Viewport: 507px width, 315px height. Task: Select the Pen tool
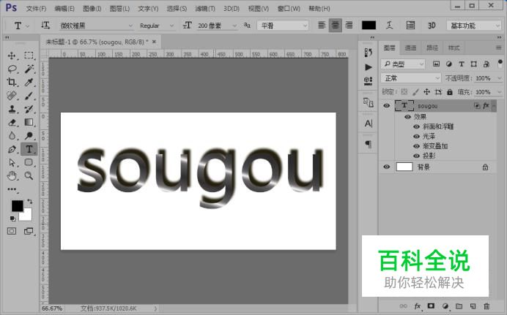pyautogui.click(x=12, y=149)
